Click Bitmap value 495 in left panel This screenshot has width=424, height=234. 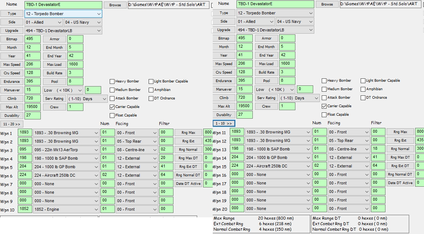point(33,39)
